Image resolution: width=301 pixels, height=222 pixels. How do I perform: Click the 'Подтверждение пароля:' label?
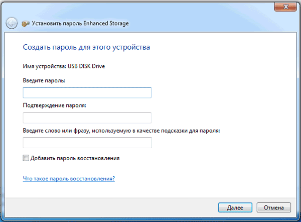tap(55, 105)
